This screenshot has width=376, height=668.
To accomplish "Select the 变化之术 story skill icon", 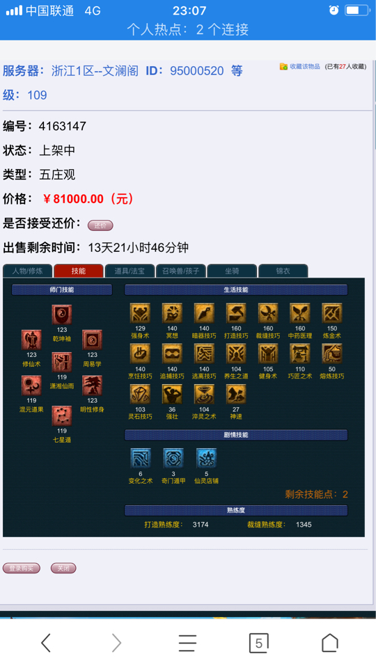I will (140, 459).
